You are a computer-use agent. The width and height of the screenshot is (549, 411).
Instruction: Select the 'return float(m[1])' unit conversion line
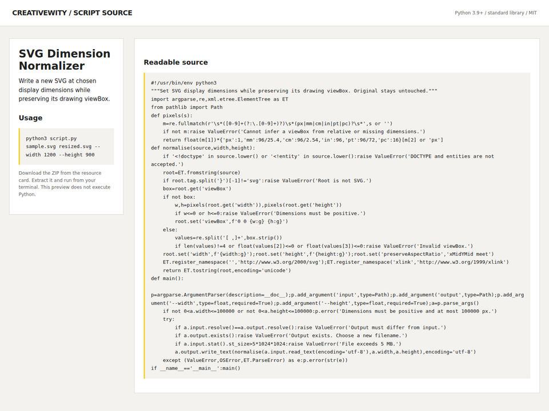click(x=303, y=140)
